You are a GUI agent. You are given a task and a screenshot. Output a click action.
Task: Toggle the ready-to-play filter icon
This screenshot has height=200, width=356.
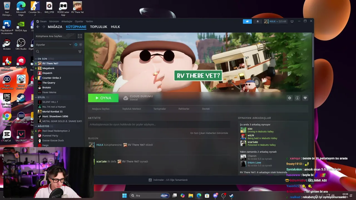[81, 45]
